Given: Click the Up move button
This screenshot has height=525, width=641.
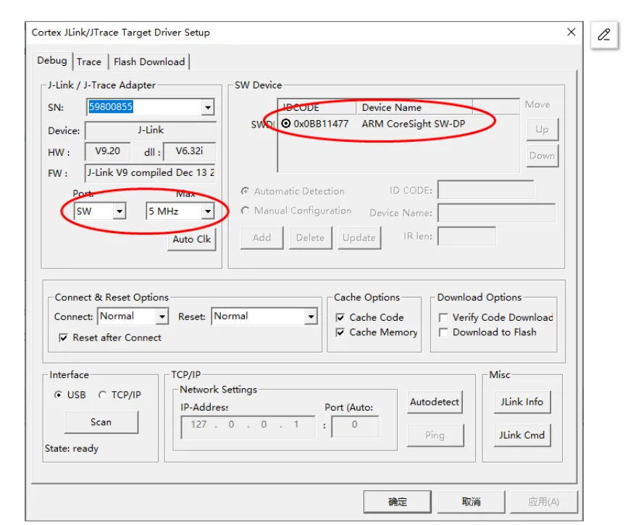Looking at the screenshot, I should pyautogui.click(x=542, y=130).
